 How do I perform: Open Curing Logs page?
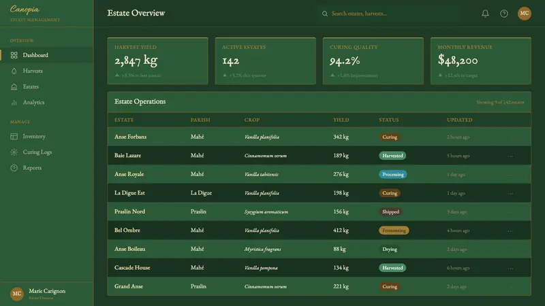tap(47, 152)
